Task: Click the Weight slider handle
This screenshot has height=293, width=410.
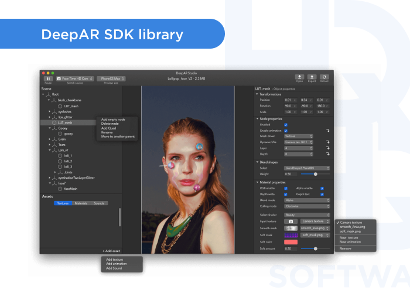Action: (x=316, y=174)
